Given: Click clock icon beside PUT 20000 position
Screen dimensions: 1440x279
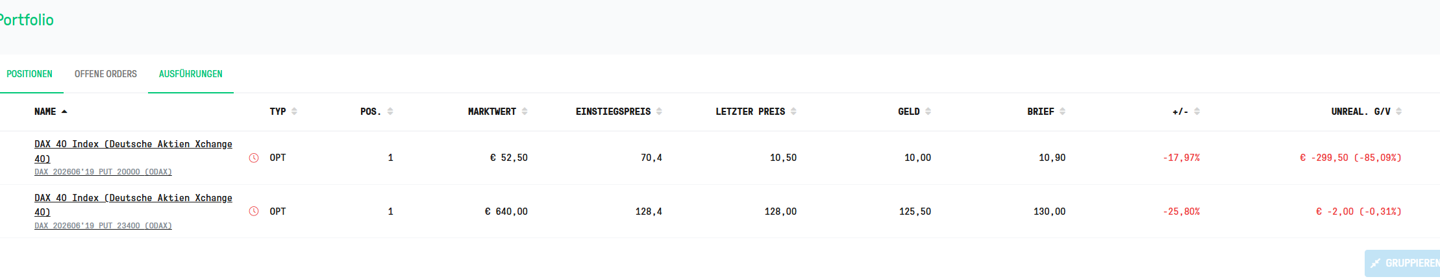Looking at the screenshot, I should (x=254, y=158).
